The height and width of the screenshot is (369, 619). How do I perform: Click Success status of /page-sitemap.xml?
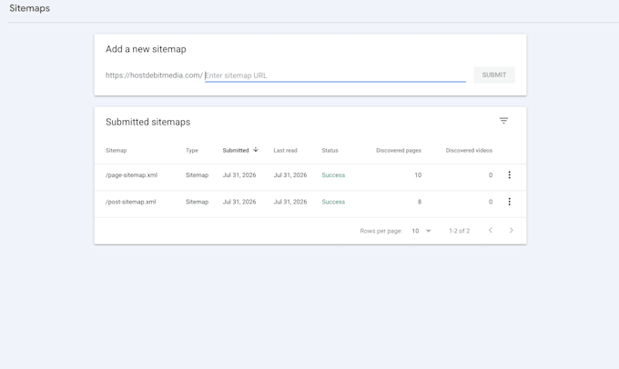coord(333,175)
